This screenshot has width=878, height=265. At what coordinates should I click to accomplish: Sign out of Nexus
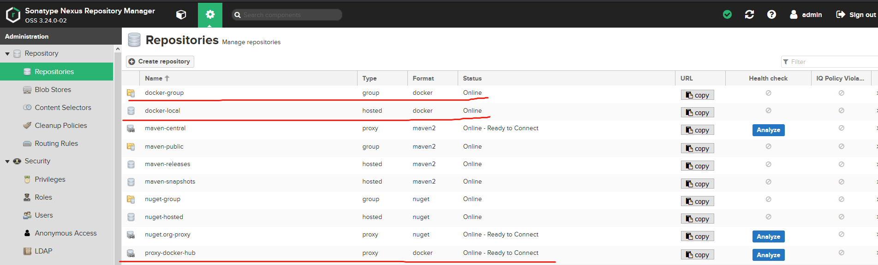click(x=856, y=15)
